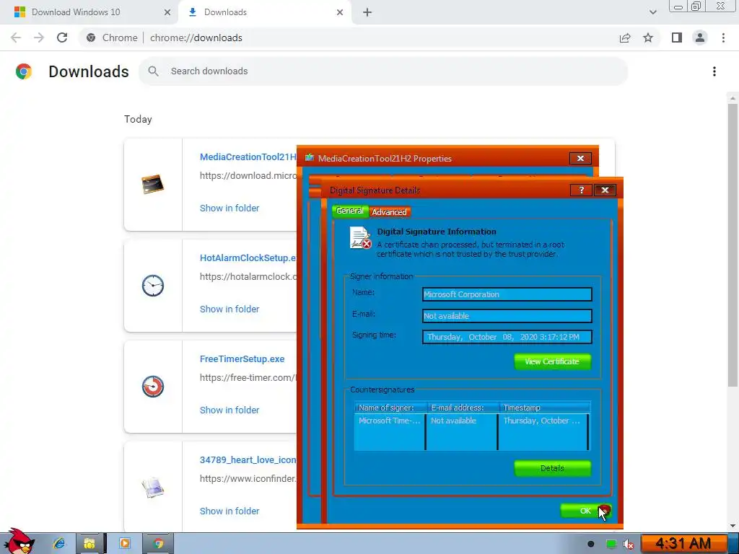Click the countersignature Details button

(x=552, y=468)
